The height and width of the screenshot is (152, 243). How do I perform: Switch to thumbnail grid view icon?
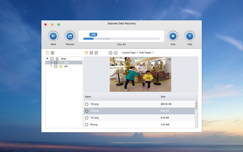pos(91,53)
